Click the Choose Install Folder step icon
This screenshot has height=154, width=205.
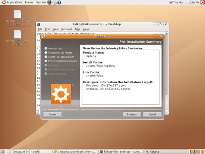(x=46, y=53)
